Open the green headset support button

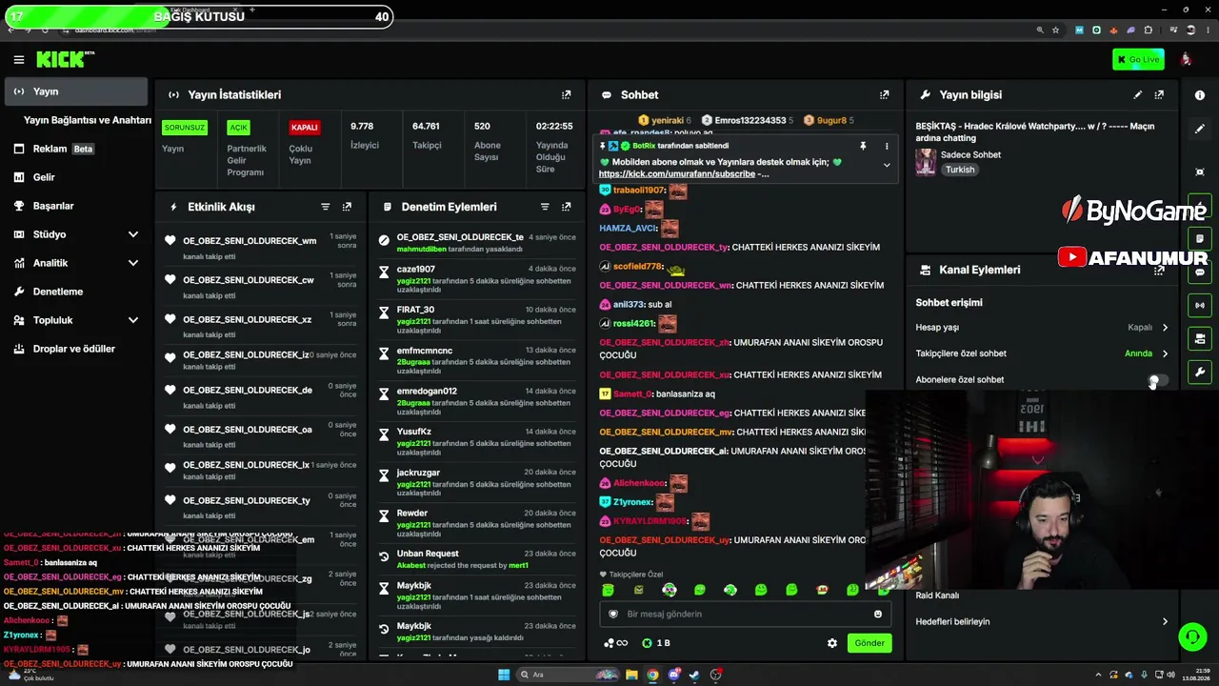(x=1192, y=636)
